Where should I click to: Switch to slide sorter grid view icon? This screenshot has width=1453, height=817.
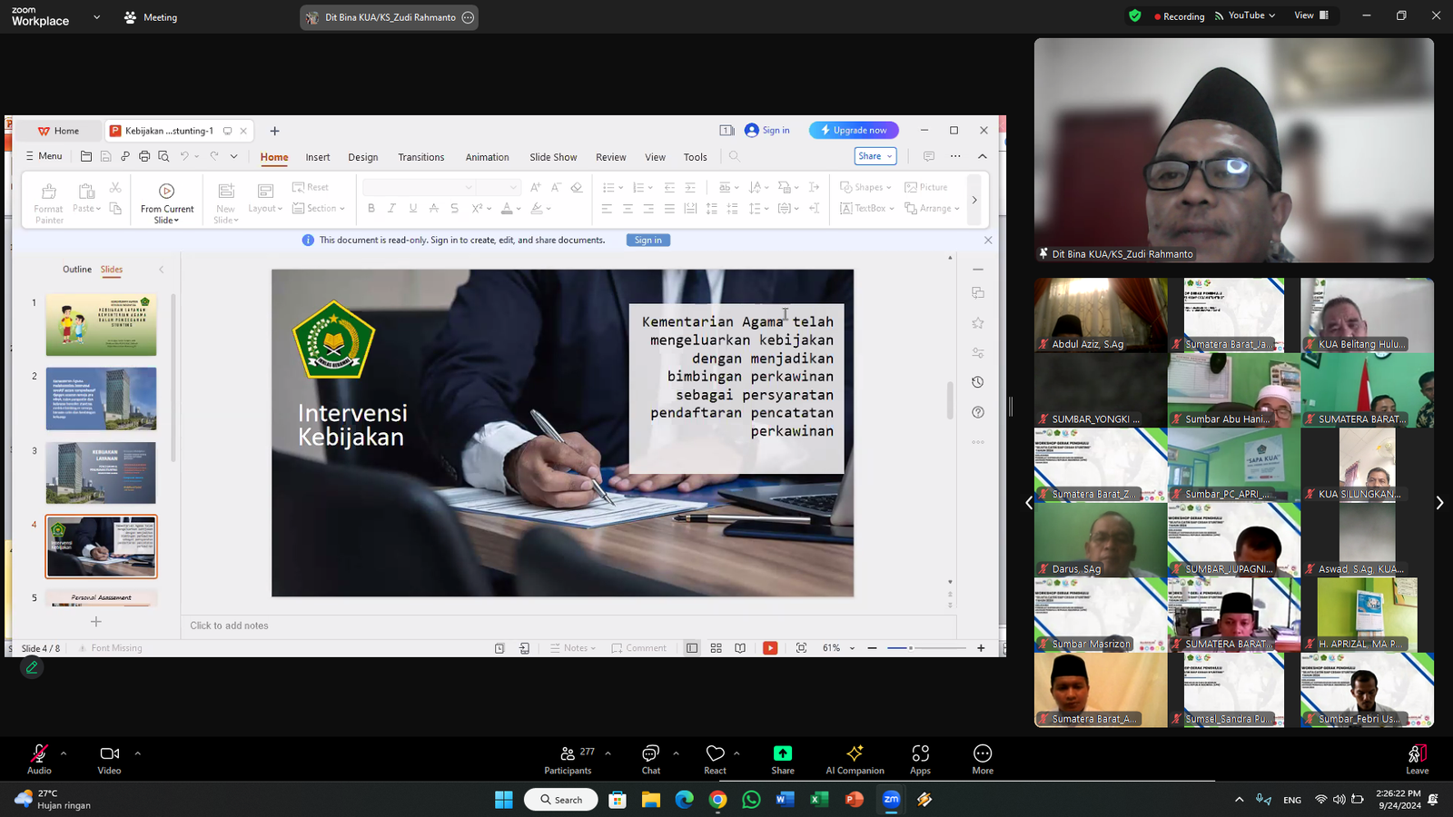716,648
